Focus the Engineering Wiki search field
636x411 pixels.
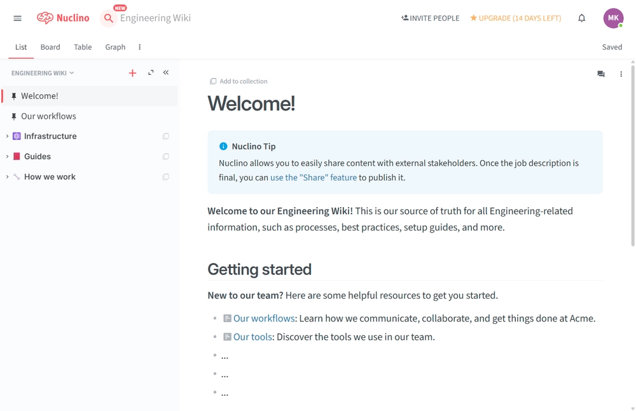(155, 18)
